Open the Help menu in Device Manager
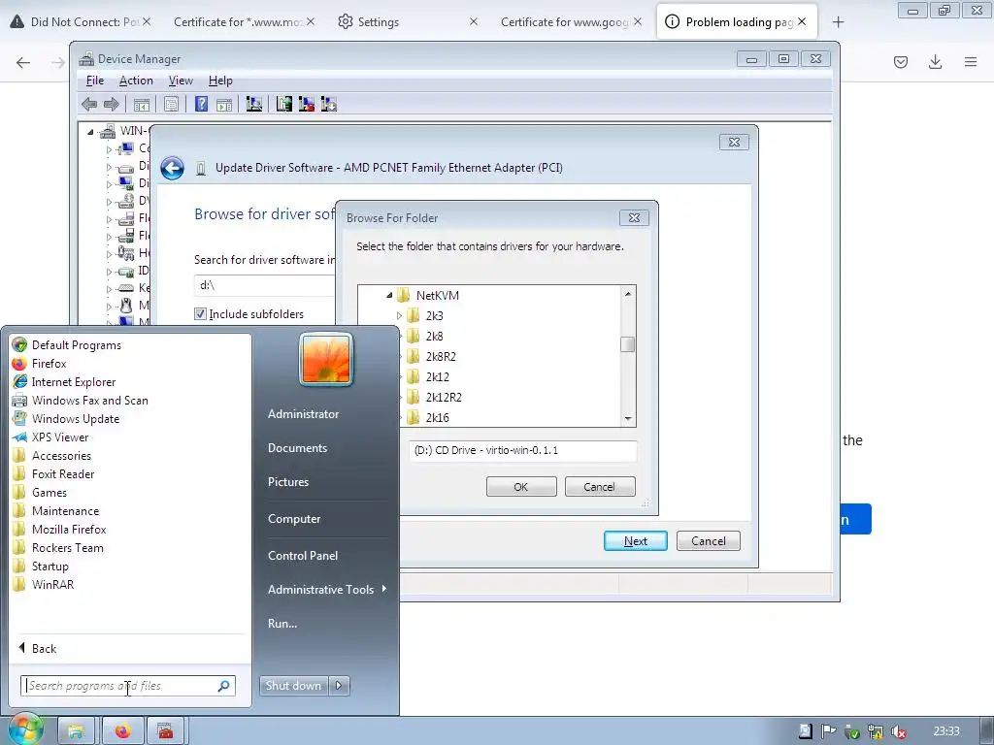The height and width of the screenshot is (745, 994). (220, 81)
